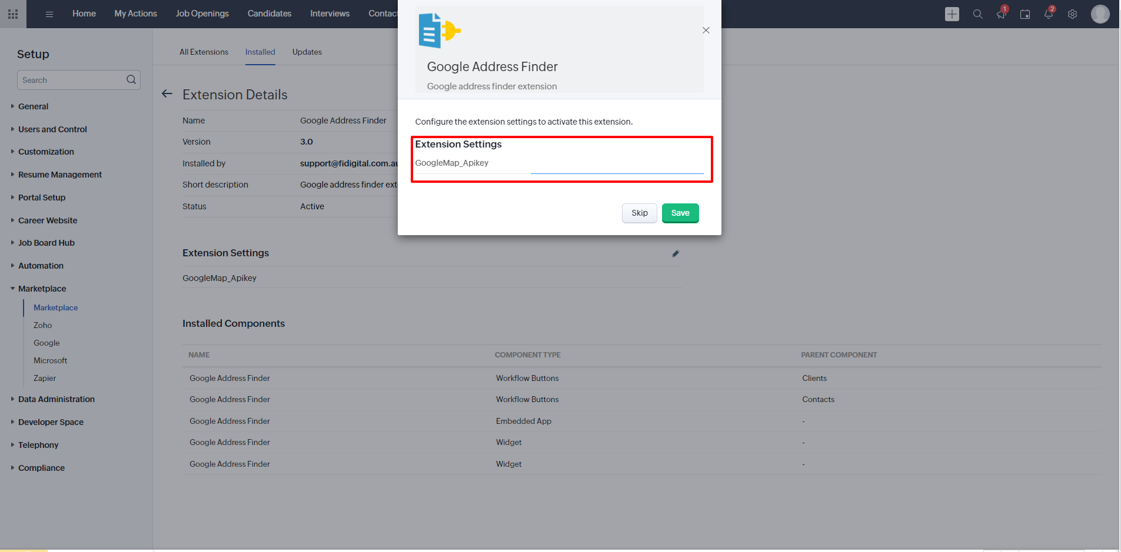Click the Installed by email address value
The width and height of the screenshot is (1121, 552).
349,163
